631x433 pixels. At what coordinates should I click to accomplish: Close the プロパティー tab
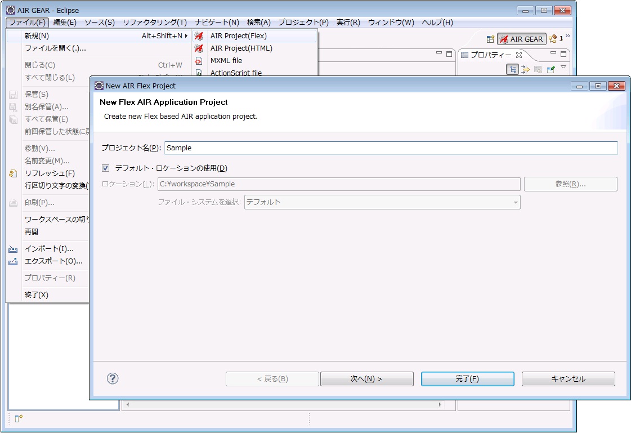point(519,55)
